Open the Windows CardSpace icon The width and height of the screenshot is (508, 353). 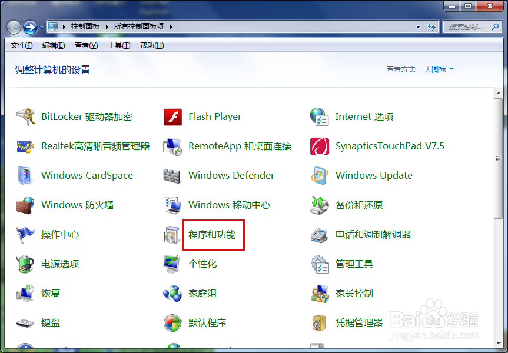click(25, 176)
